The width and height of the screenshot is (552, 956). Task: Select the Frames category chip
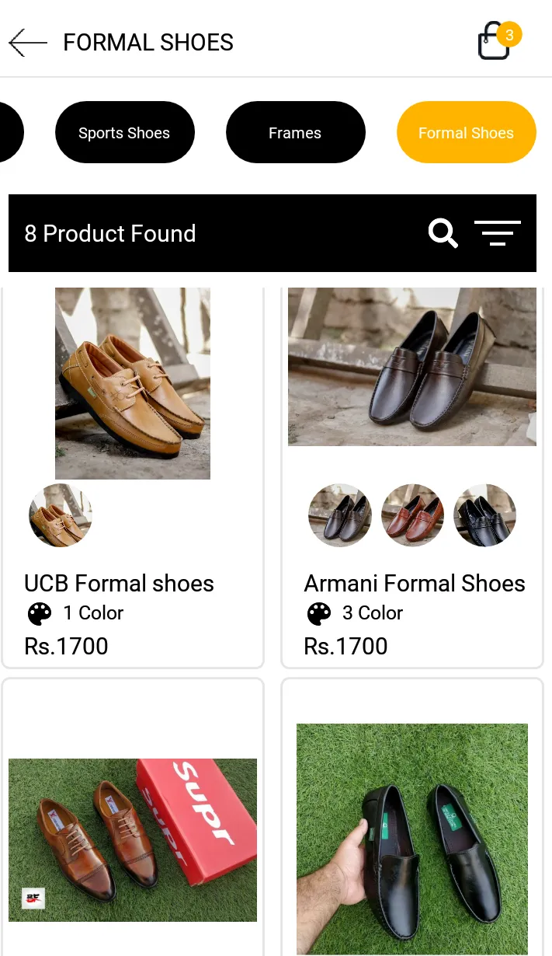(x=295, y=132)
